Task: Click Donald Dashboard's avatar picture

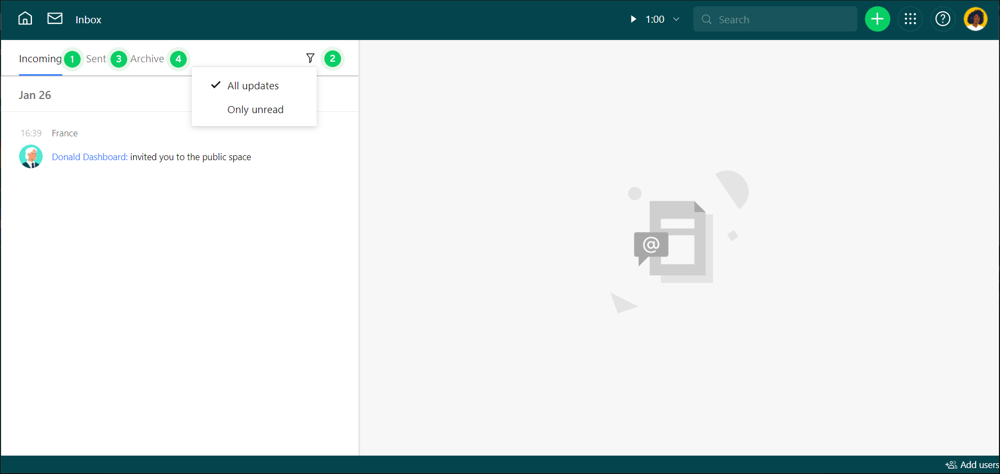Action: click(x=31, y=157)
